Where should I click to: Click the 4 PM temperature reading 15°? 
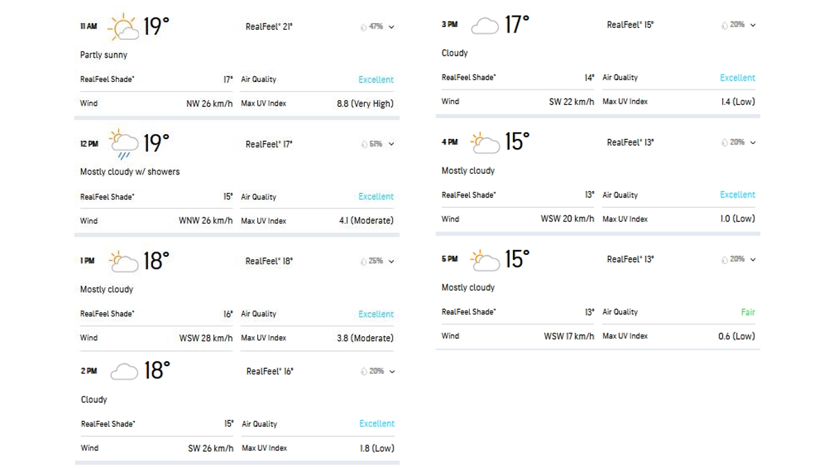point(516,142)
